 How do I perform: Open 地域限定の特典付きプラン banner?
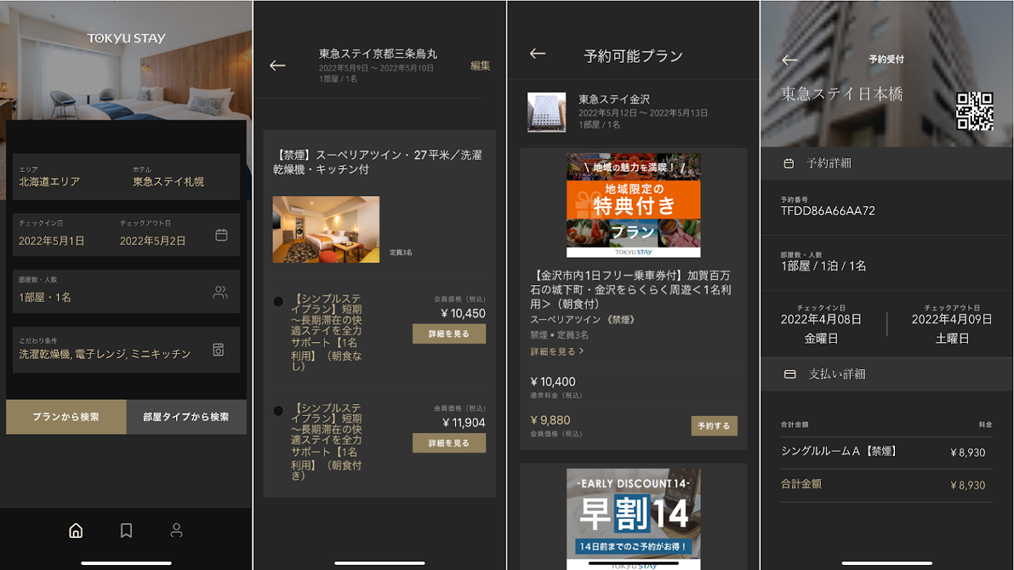pos(633,205)
